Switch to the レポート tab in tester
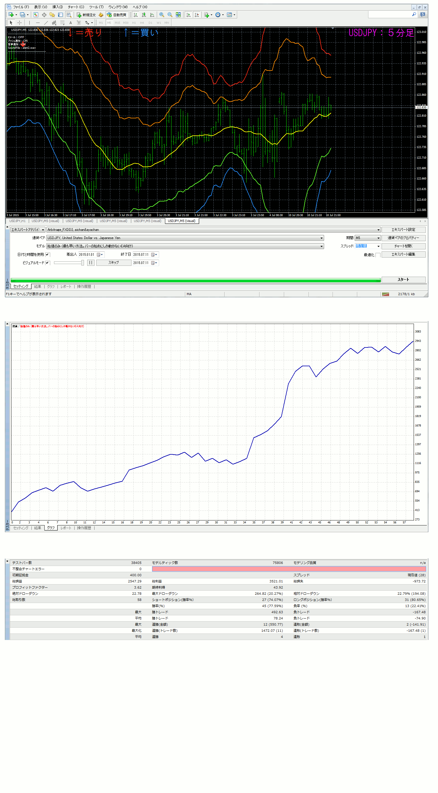 (65, 287)
